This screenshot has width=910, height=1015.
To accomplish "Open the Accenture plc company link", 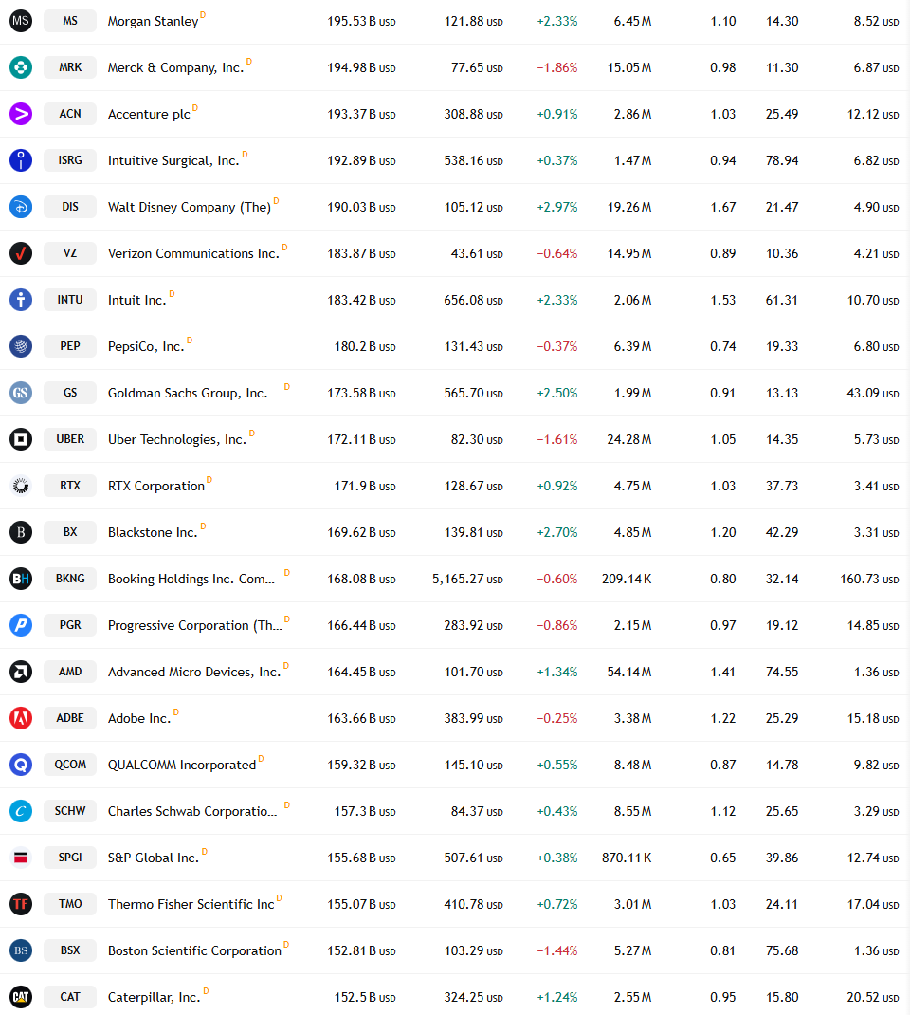I will pos(150,115).
